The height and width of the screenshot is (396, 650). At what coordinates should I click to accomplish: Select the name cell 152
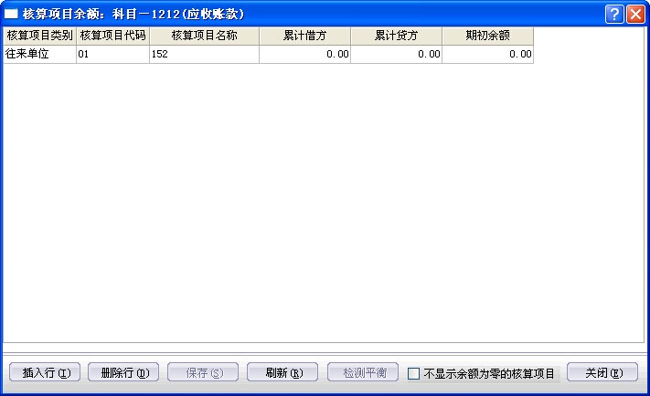pos(205,54)
